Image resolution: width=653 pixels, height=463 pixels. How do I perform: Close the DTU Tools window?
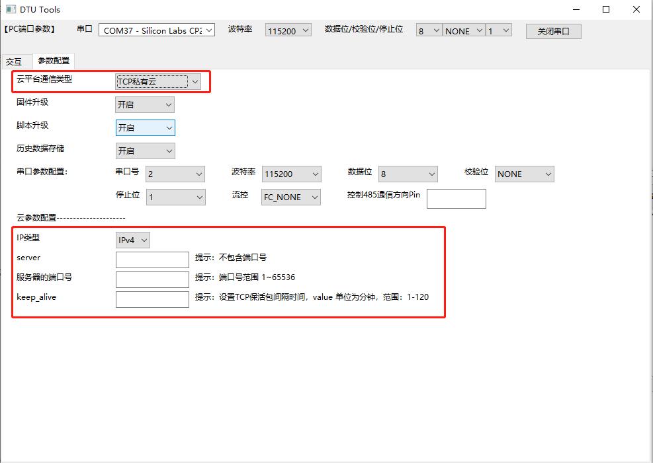click(x=636, y=9)
